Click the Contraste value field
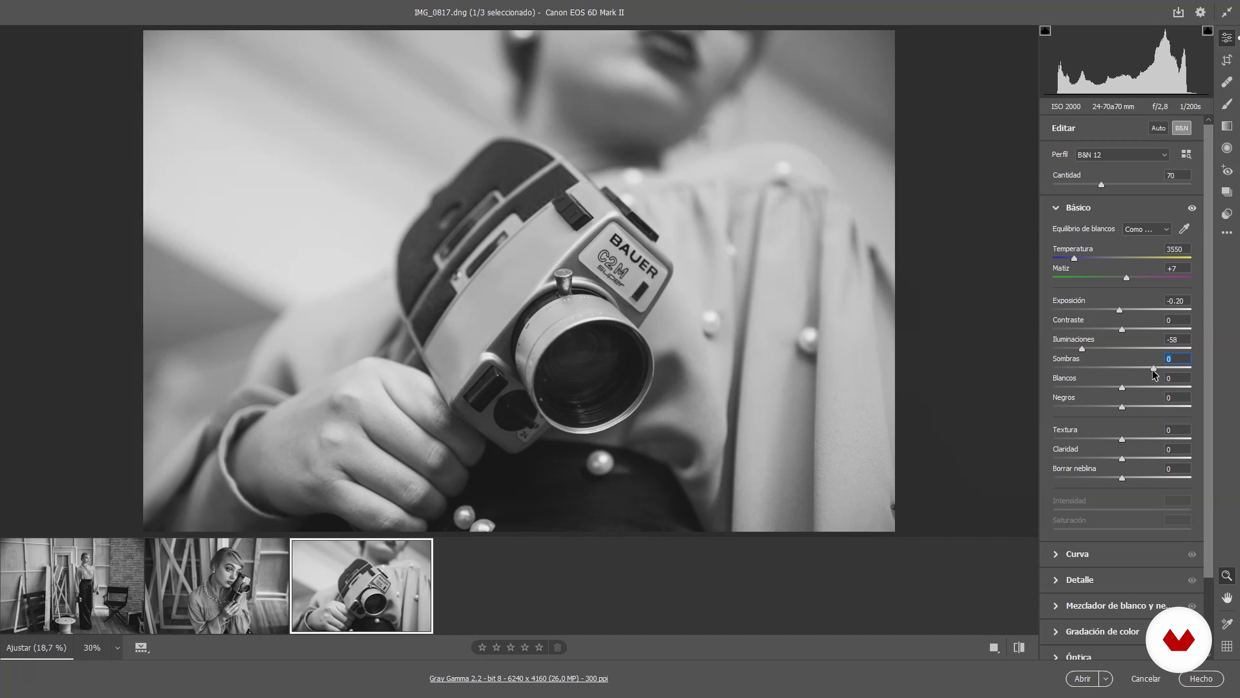The height and width of the screenshot is (698, 1240). pyautogui.click(x=1177, y=320)
